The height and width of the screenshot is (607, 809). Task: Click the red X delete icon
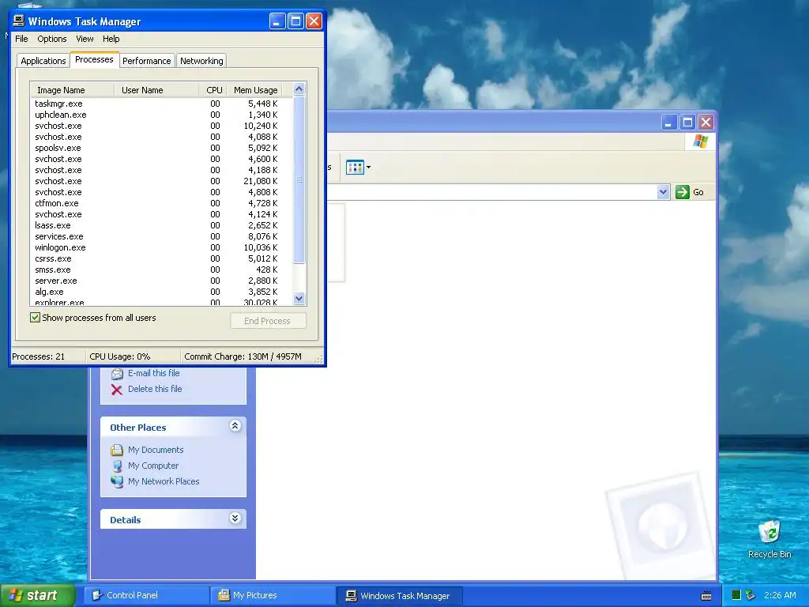(x=117, y=390)
